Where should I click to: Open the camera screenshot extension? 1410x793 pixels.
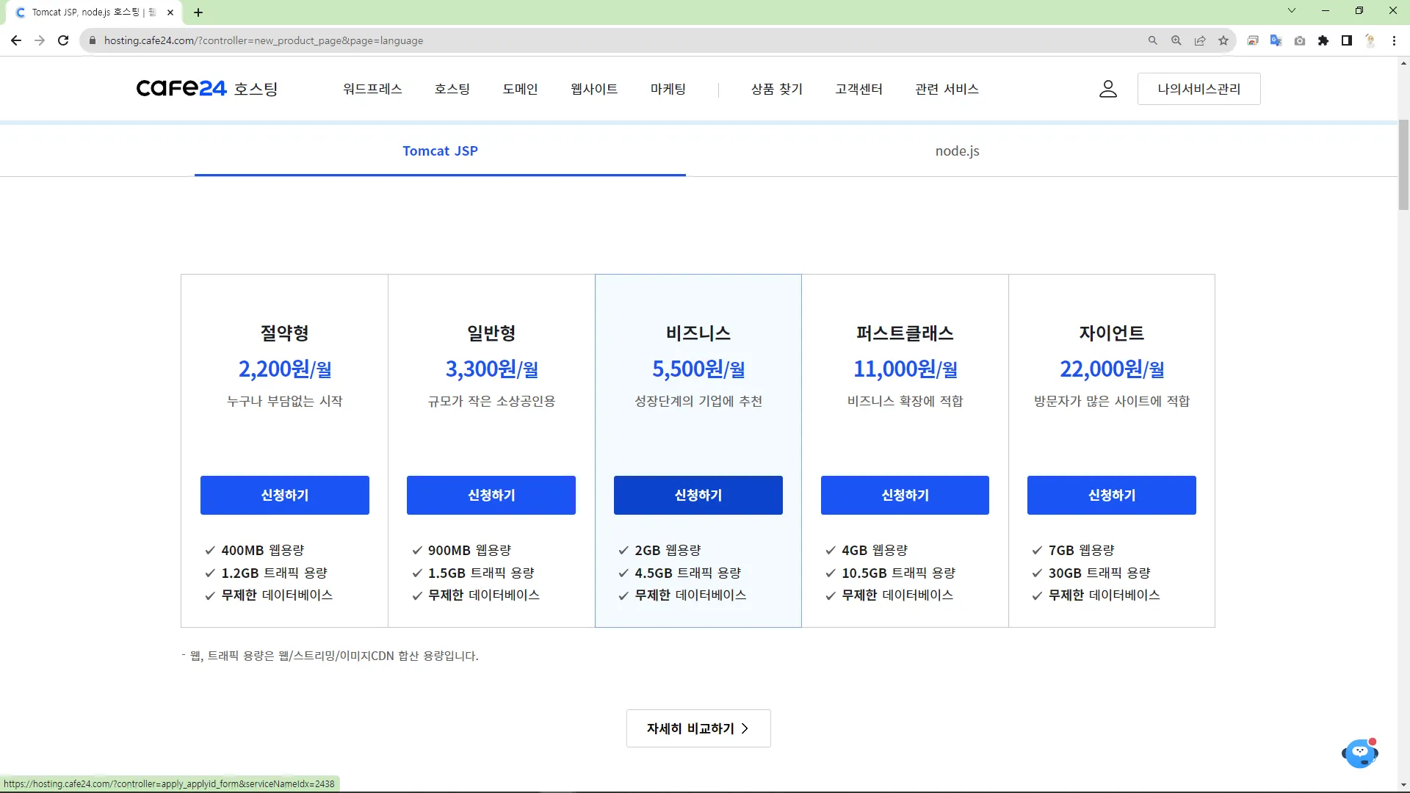point(1300,40)
